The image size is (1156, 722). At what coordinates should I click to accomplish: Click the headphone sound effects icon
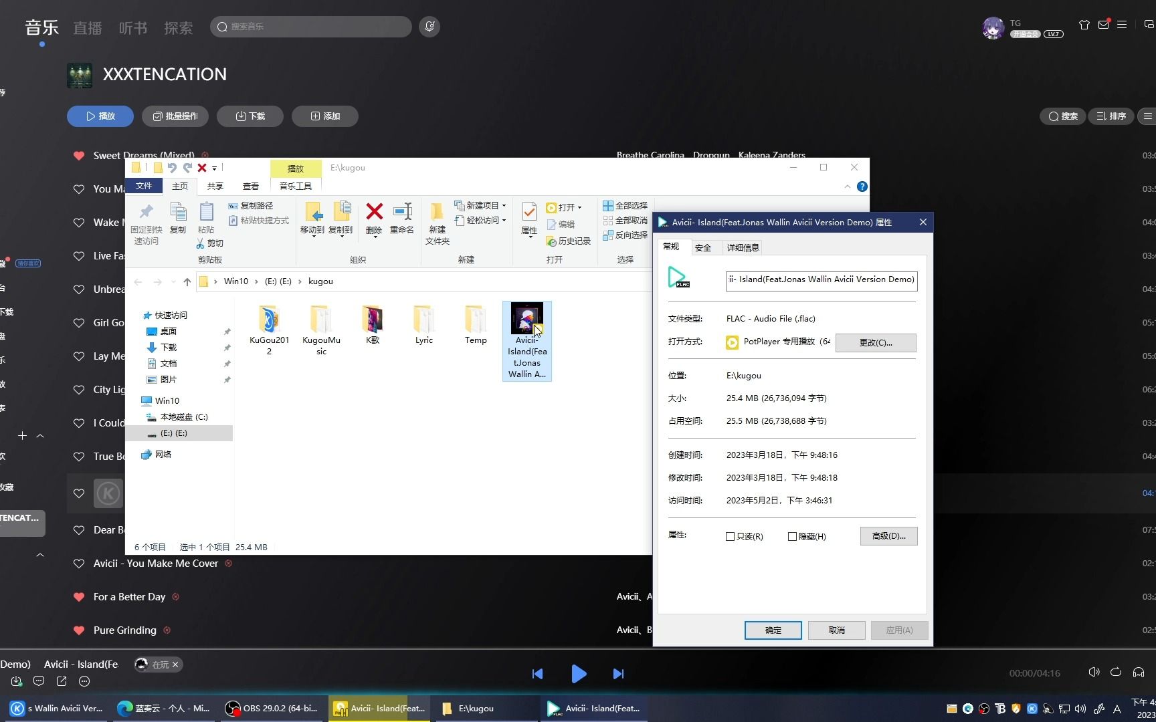click(1139, 673)
